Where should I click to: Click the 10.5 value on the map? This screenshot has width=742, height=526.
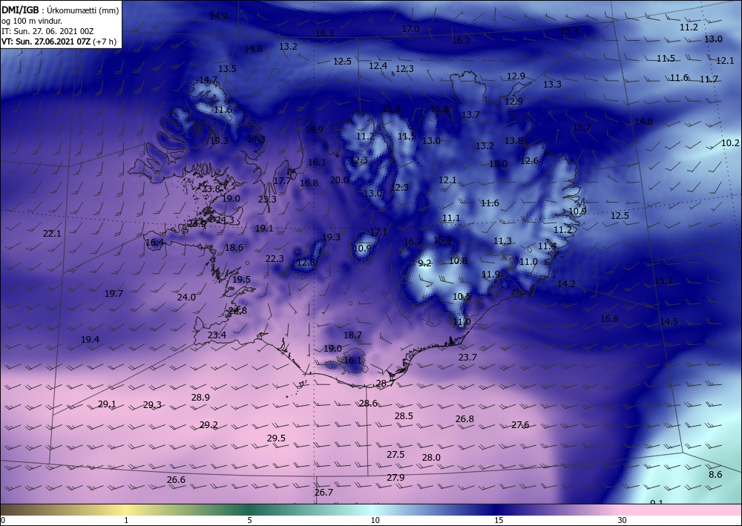tap(462, 297)
